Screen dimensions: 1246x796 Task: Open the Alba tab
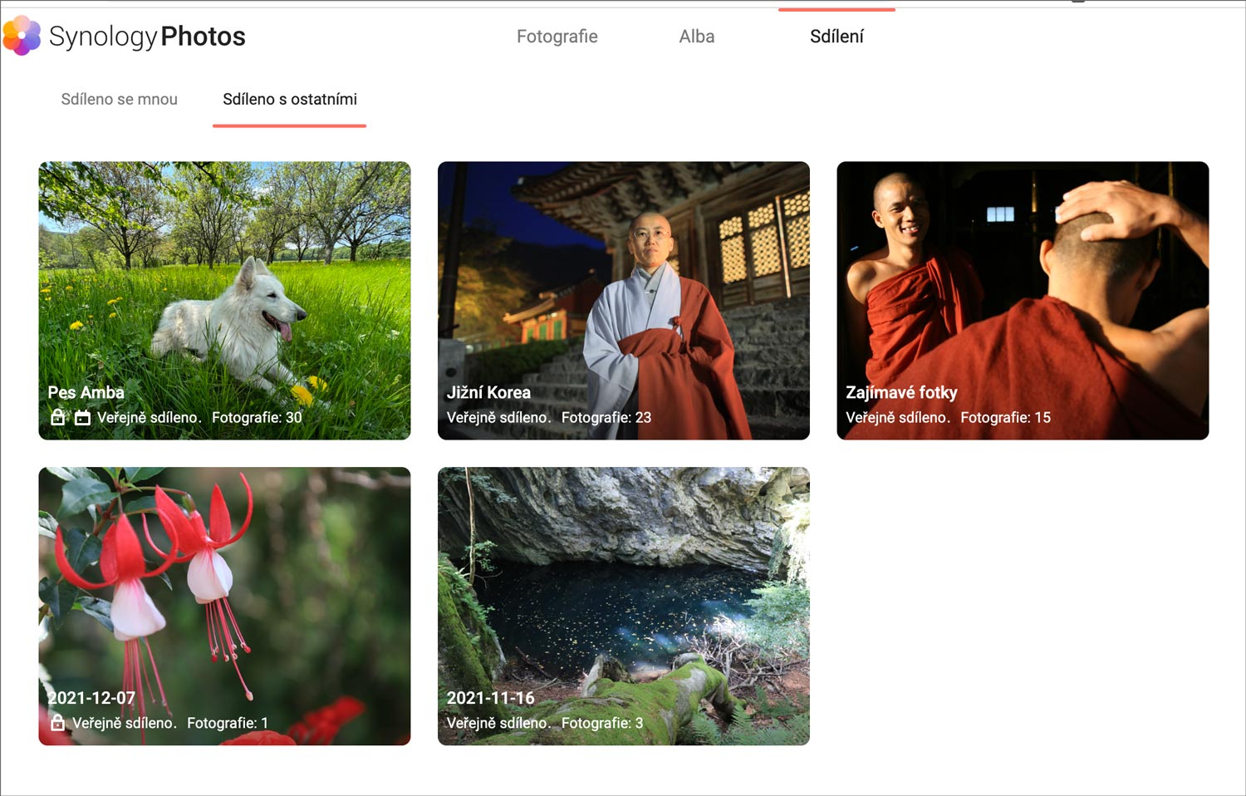pyautogui.click(x=696, y=37)
